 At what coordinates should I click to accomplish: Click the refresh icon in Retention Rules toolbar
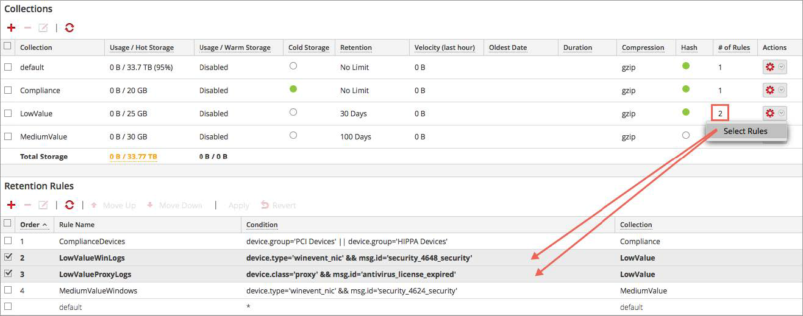[70, 205]
